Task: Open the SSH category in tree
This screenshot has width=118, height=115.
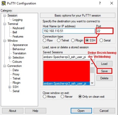Action: pos(15,87)
